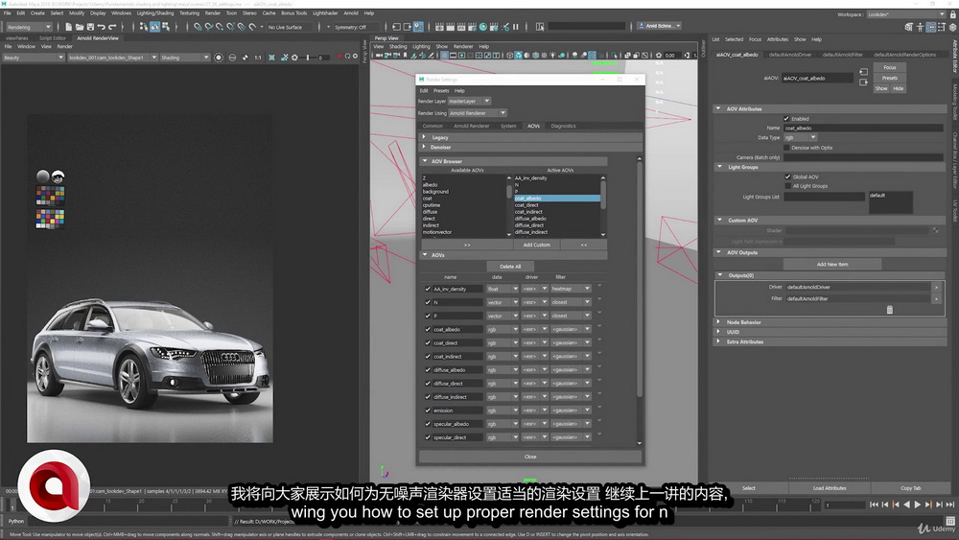Uncheck the specular_direct AOV checkbox

click(x=428, y=437)
